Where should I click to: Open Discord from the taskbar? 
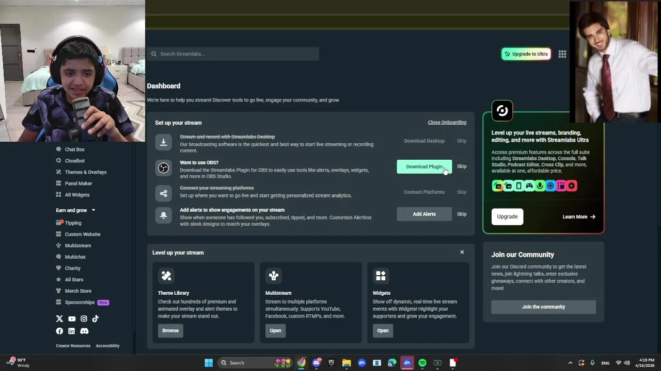[x=317, y=363]
